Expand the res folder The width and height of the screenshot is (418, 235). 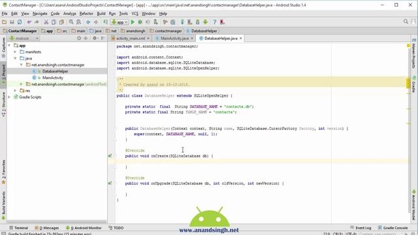(x=16, y=91)
